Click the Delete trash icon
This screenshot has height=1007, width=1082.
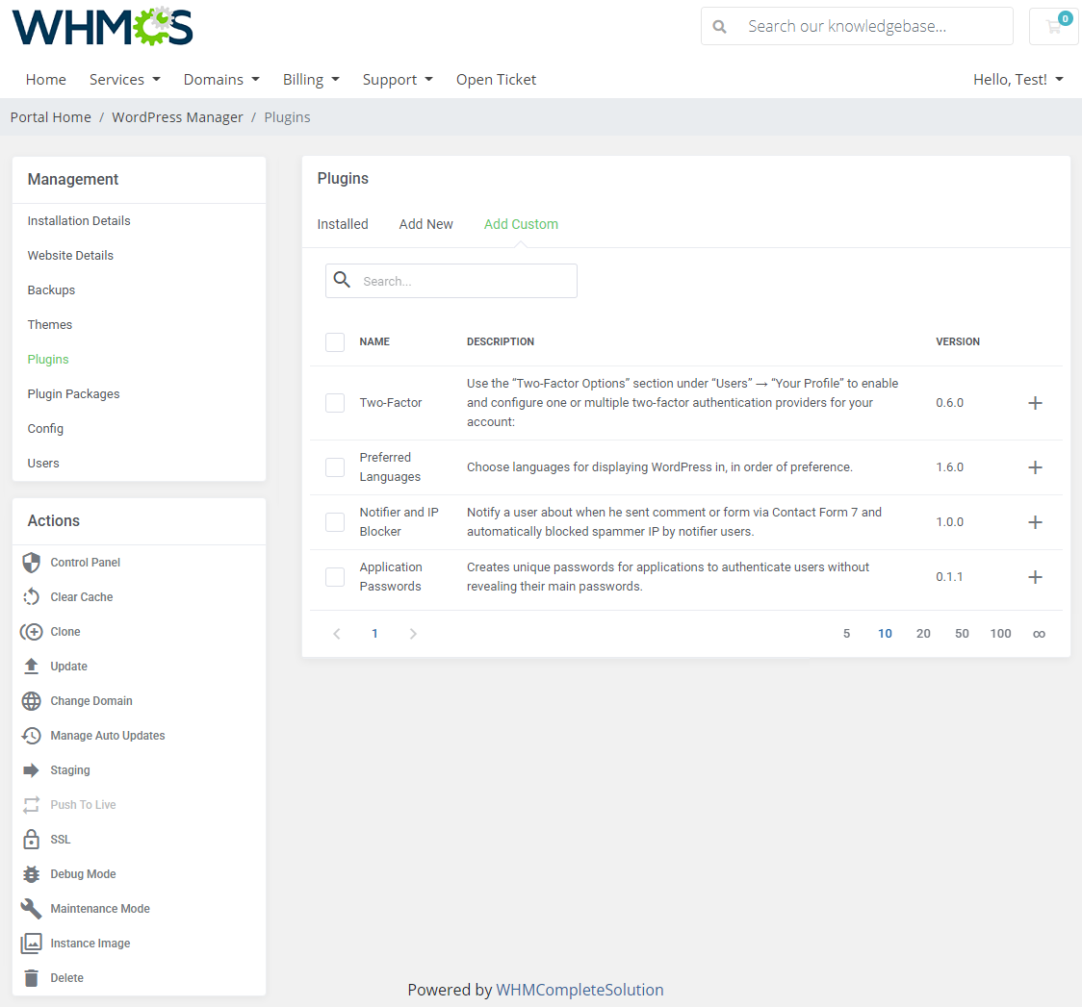30,977
